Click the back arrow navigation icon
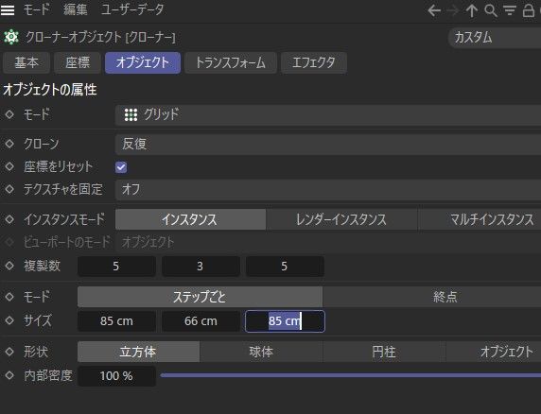 click(434, 10)
